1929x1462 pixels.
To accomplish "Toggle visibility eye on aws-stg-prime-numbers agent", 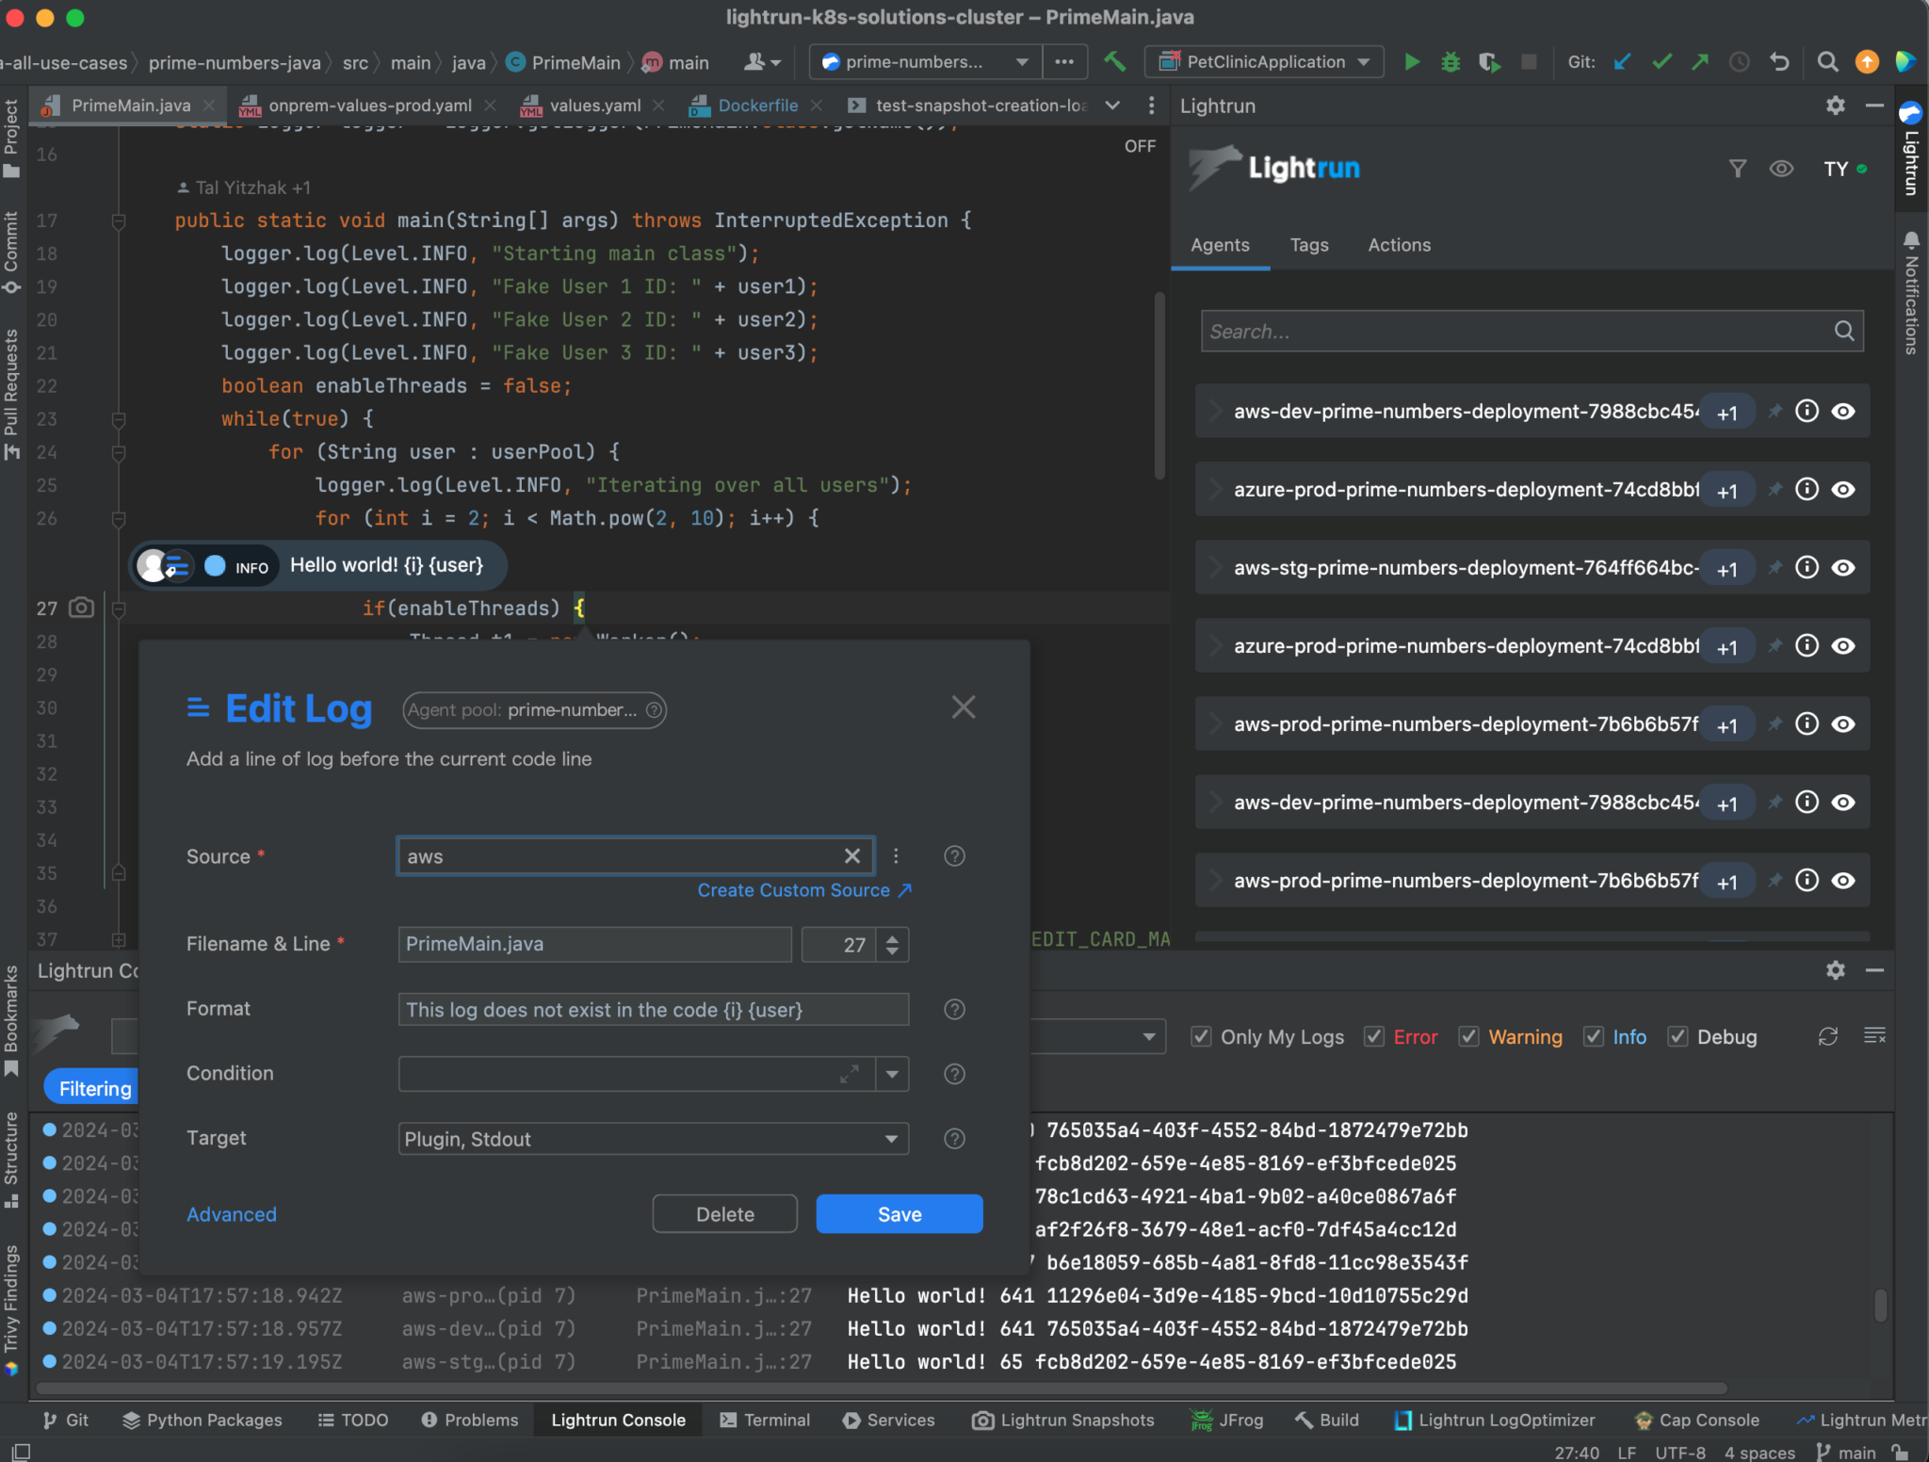I will point(1843,567).
